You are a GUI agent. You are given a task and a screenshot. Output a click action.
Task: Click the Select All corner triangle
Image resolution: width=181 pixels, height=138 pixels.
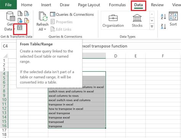(5, 56)
